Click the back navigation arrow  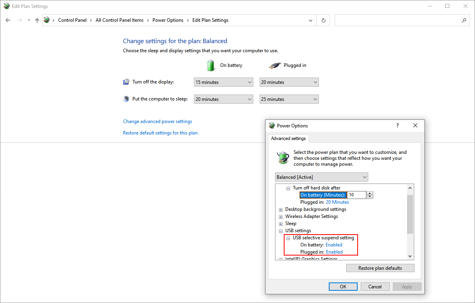click(x=8, y=20)
